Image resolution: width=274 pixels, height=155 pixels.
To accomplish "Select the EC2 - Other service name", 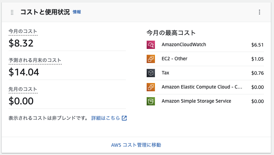I will pyautogui.click(x=174, y=59).
